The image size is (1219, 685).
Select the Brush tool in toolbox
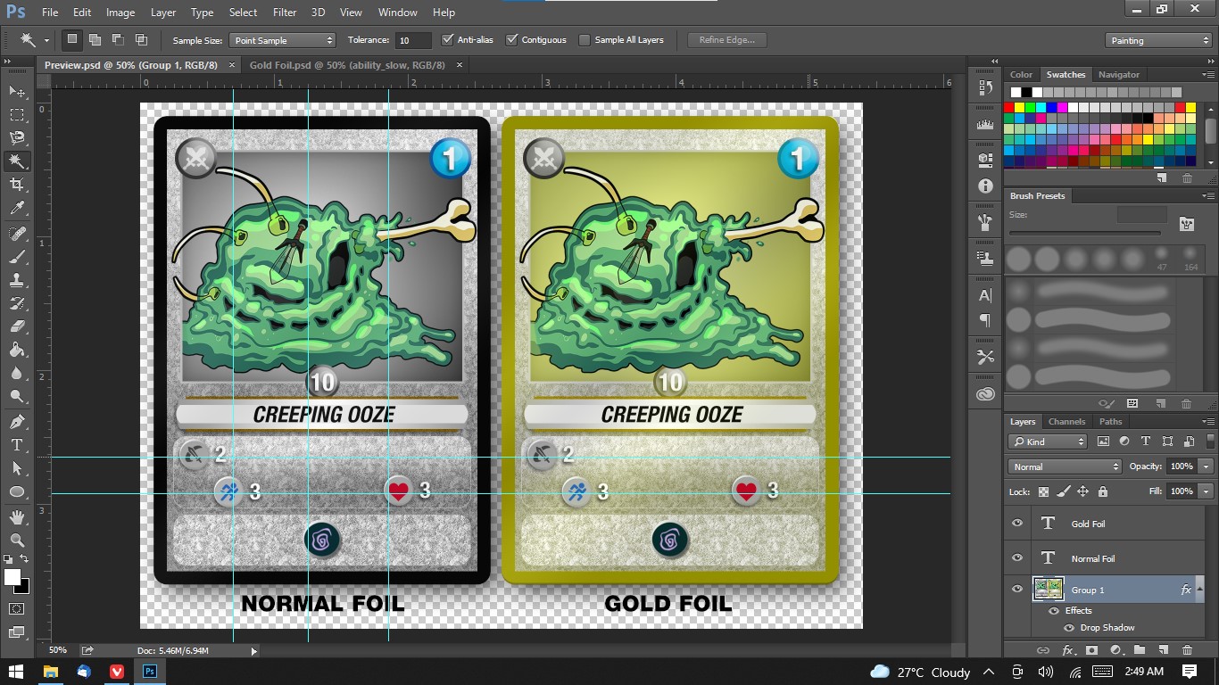[17, 256]
